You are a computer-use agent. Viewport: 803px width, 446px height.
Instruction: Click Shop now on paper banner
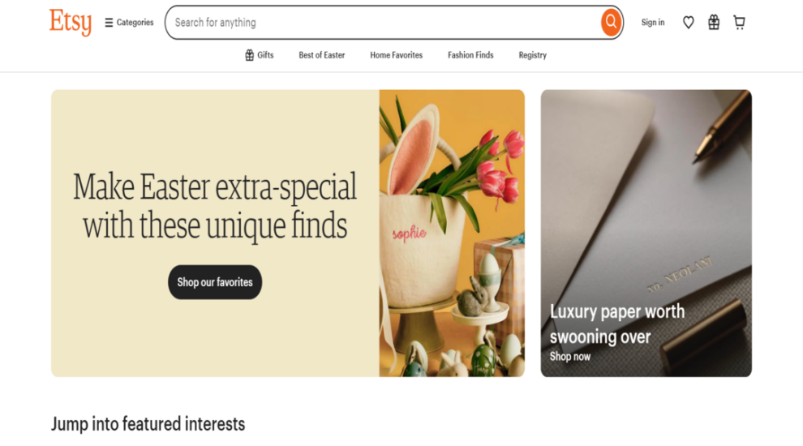click(570, 356)
